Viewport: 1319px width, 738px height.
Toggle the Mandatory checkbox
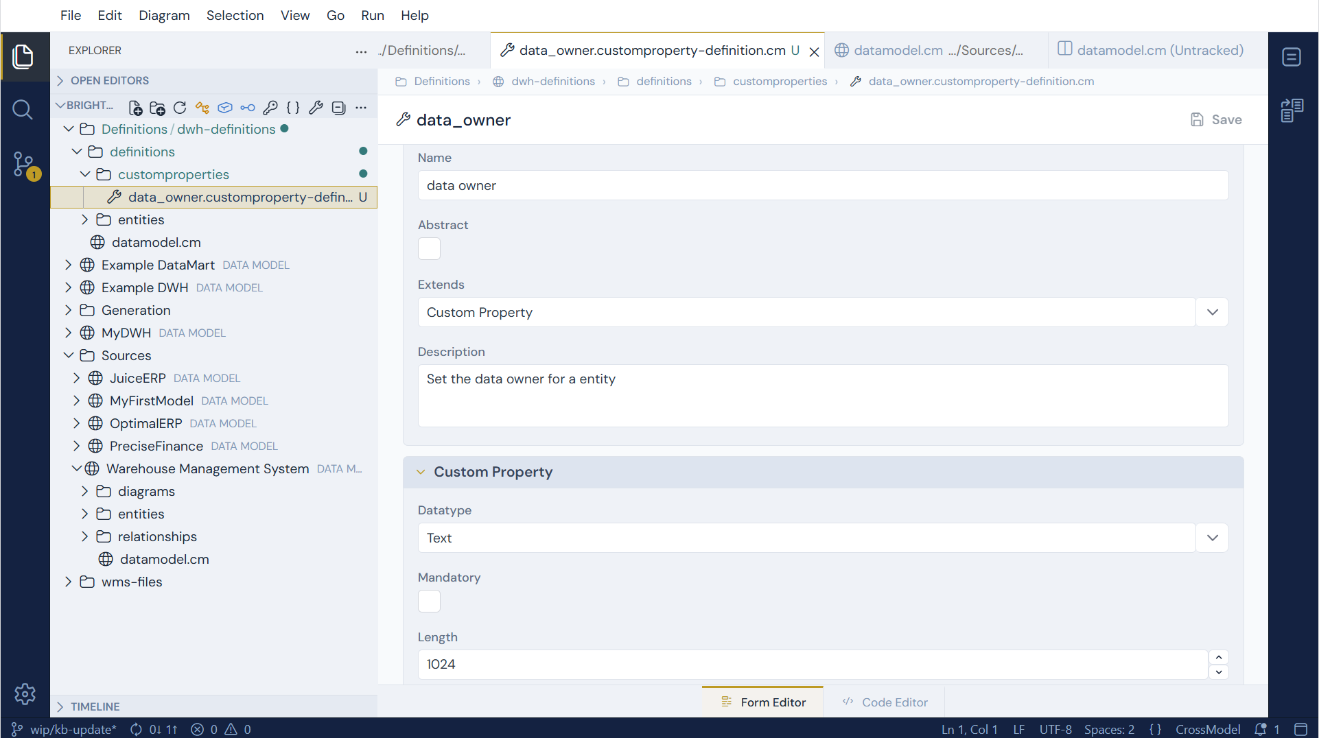tap(429, 601)
